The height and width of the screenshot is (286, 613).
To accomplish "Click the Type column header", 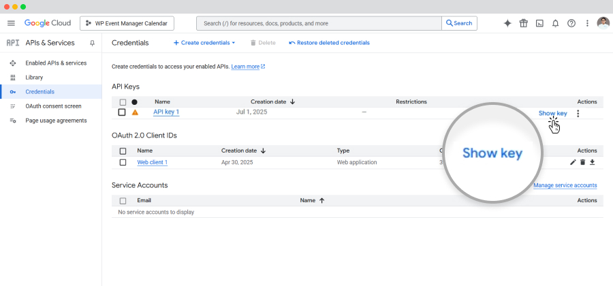I will coord(343,150).
